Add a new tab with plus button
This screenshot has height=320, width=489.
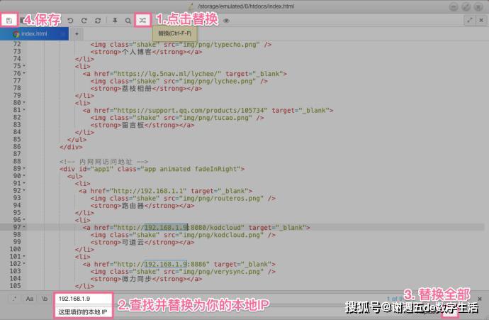[77, 34]
